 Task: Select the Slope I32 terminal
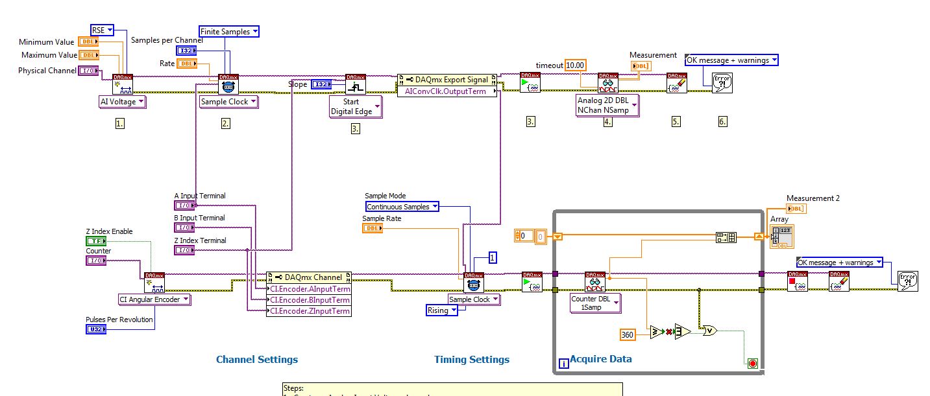[x=321, y=85]
